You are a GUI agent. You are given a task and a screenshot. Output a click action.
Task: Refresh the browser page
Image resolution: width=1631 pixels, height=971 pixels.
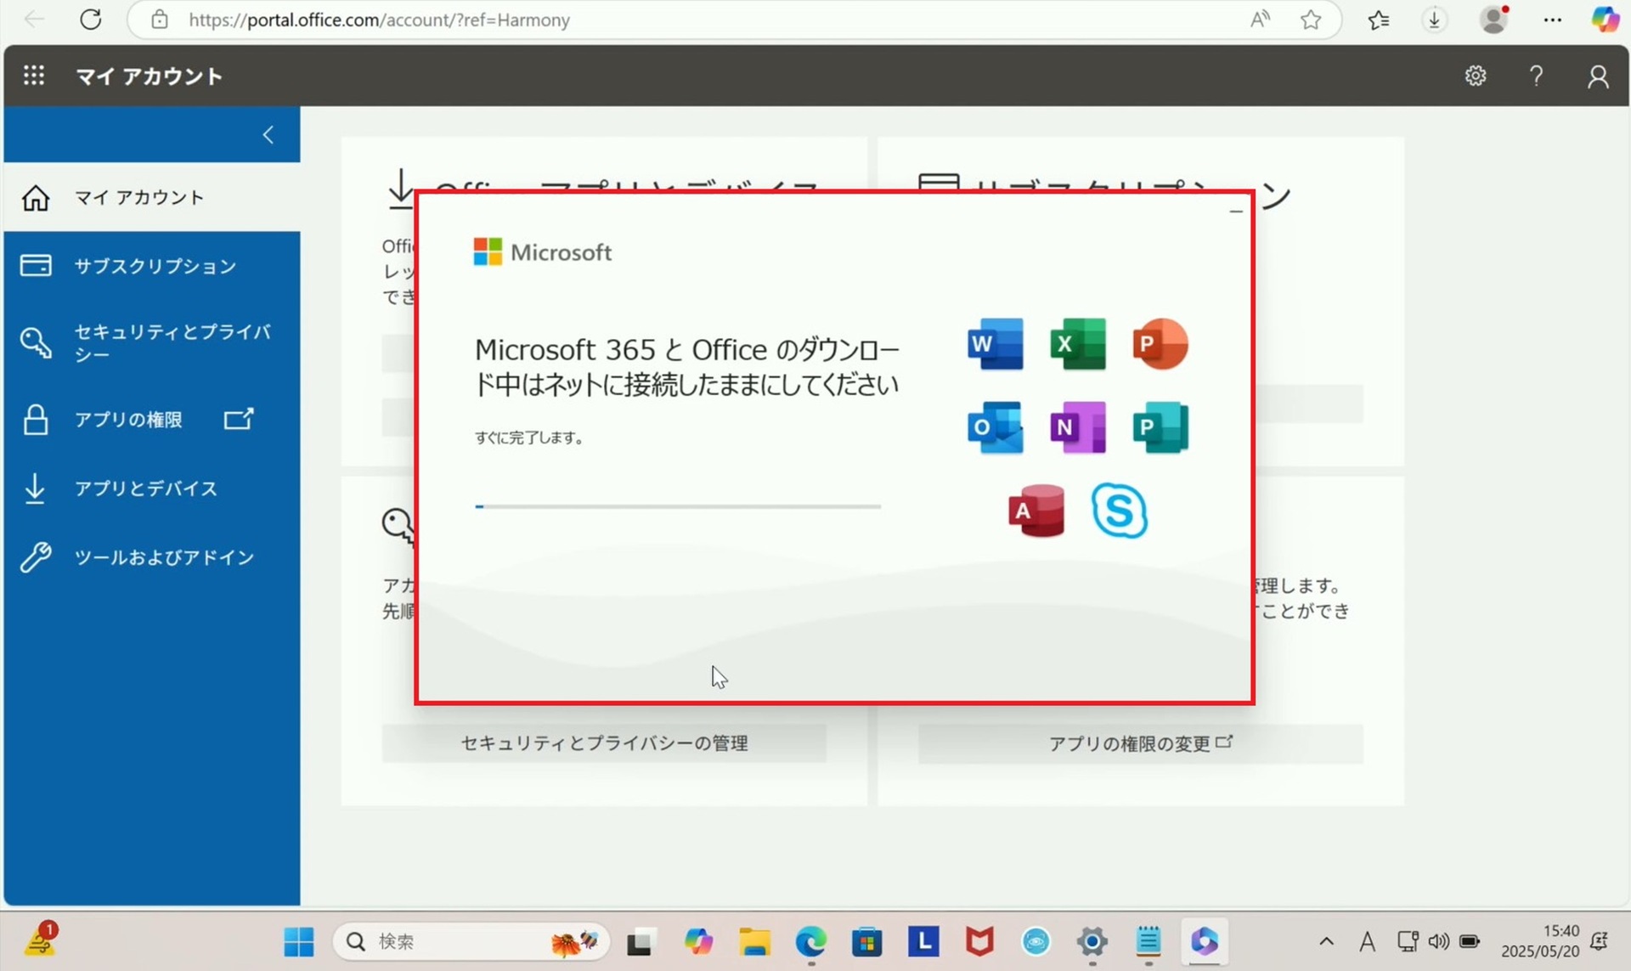click(x=91, y=20)
